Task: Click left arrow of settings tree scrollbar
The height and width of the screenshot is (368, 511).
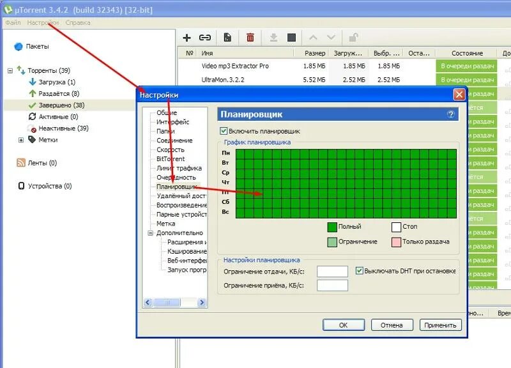Action: (x=148, y=302)
